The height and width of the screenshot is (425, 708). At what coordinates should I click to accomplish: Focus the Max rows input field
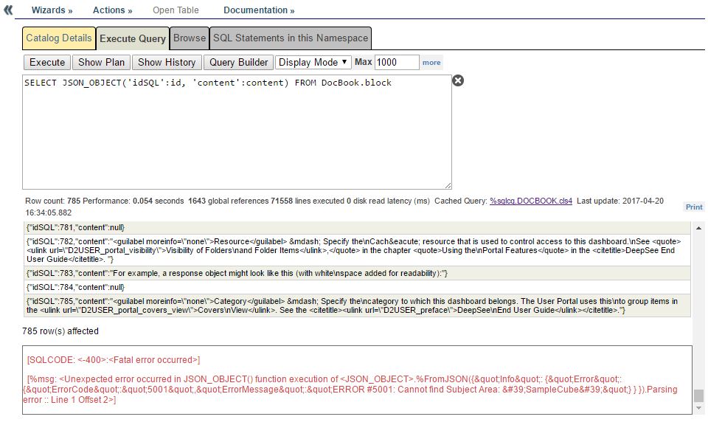tap(397, 62)
